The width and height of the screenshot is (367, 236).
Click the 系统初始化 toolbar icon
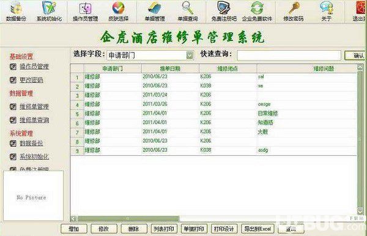point(49,11)
